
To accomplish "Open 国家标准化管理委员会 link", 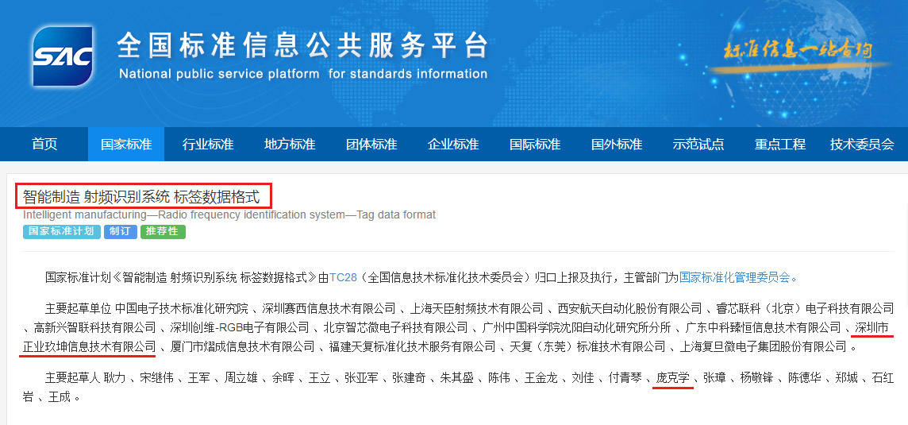I will [735, 277].
